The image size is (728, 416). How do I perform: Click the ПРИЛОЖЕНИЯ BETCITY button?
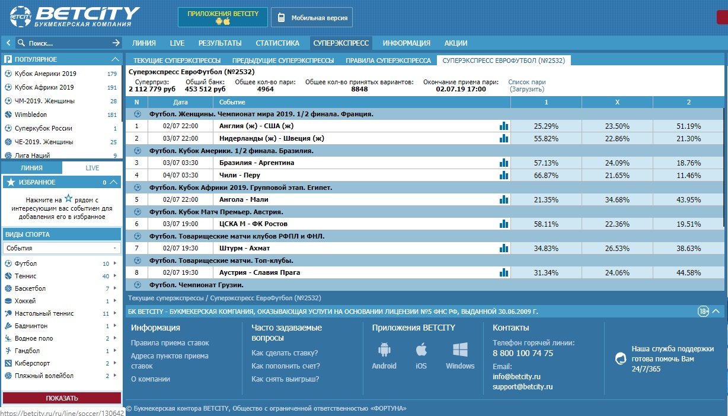coord(223,17)
